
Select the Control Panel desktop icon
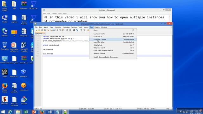coord(5,60)
